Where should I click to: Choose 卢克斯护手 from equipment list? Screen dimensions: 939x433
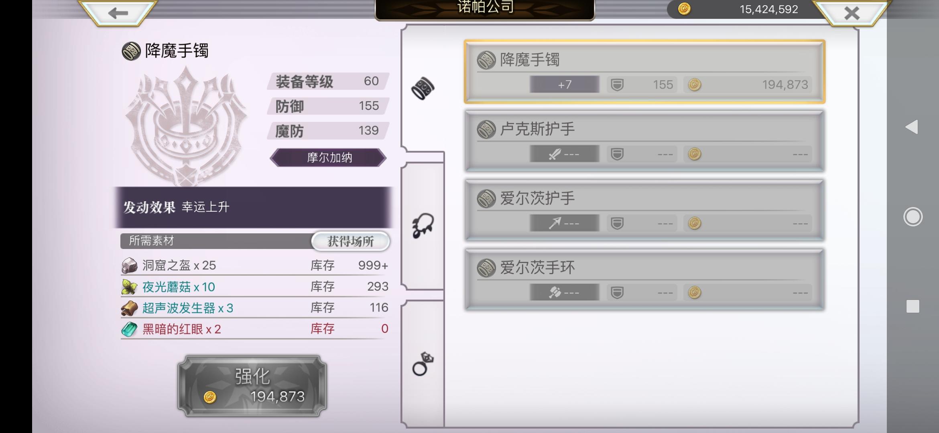644,141
